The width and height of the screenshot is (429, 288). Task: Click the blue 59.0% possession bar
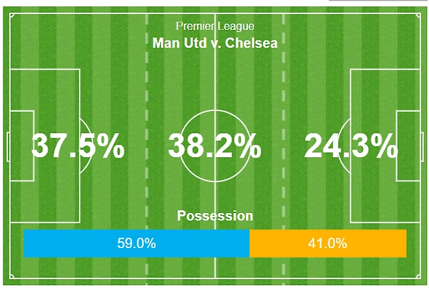pos(136,243)
